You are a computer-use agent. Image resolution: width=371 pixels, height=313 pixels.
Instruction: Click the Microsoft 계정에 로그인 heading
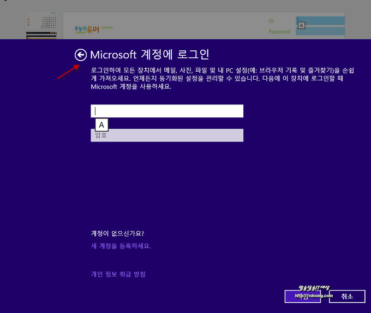pyautogui.click(x=149, y=55)
